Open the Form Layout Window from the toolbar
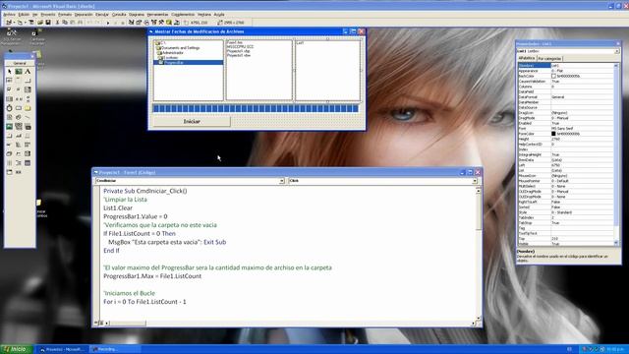629x354 pixels. (146, 23)
